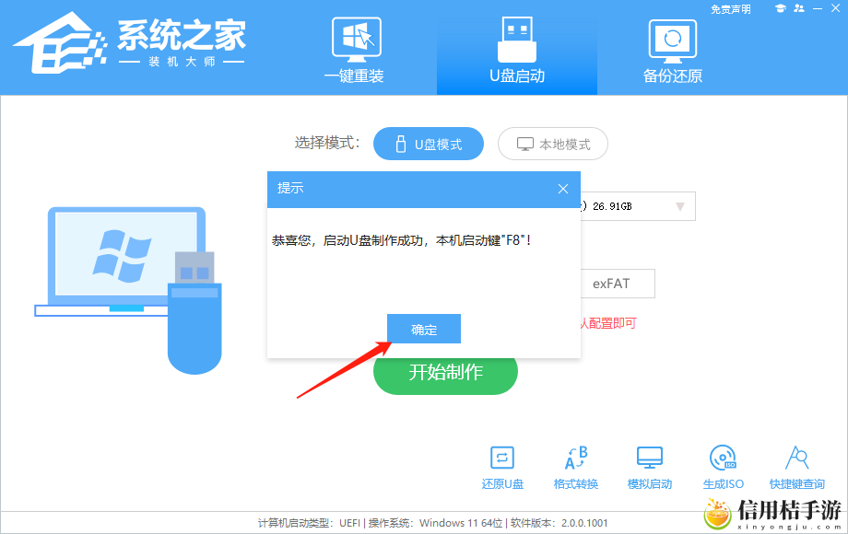This screenshot has height=534, width=848.
Task: Select 本地模式 mode
Action: [553, 144]
